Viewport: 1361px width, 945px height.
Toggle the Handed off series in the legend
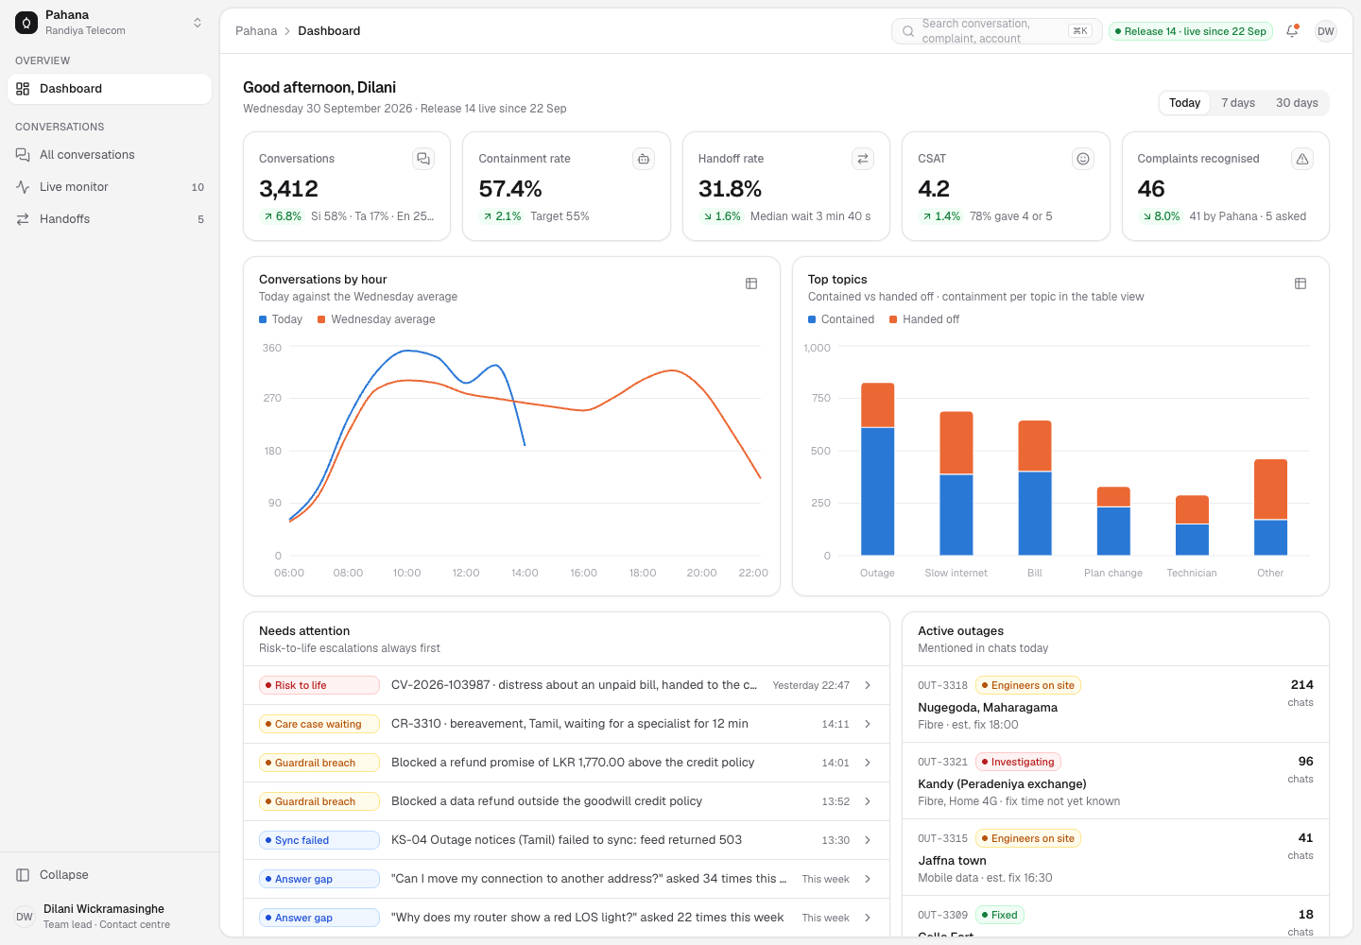[924, 319]
